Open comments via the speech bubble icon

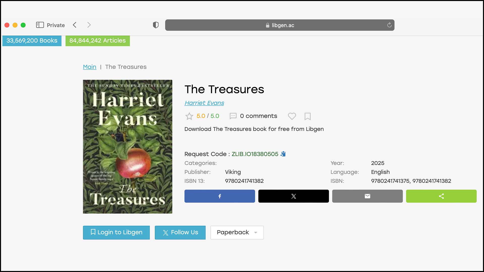233,116
